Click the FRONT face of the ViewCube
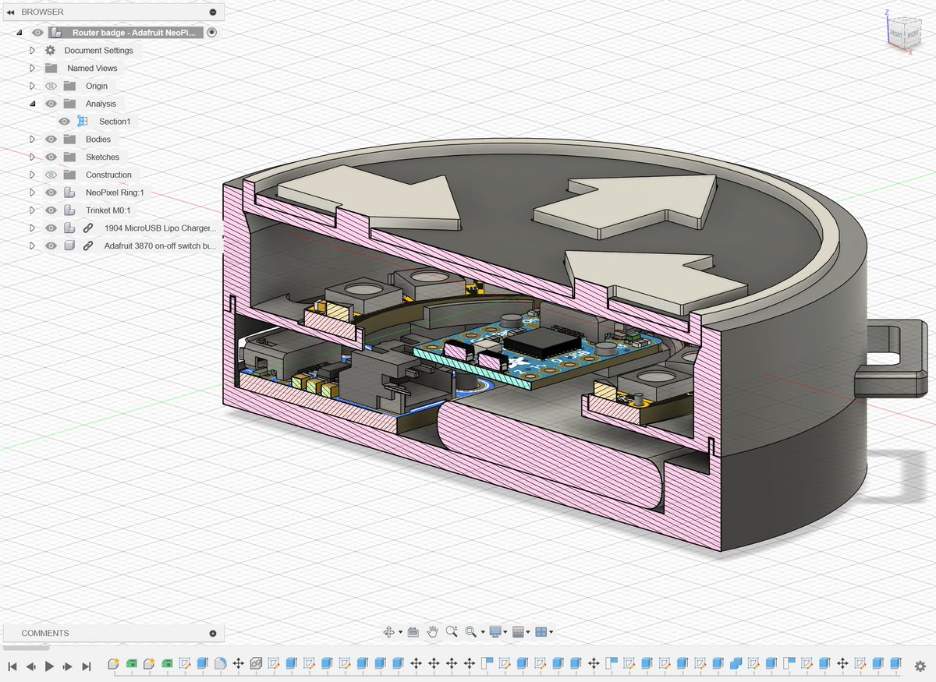 895,35
